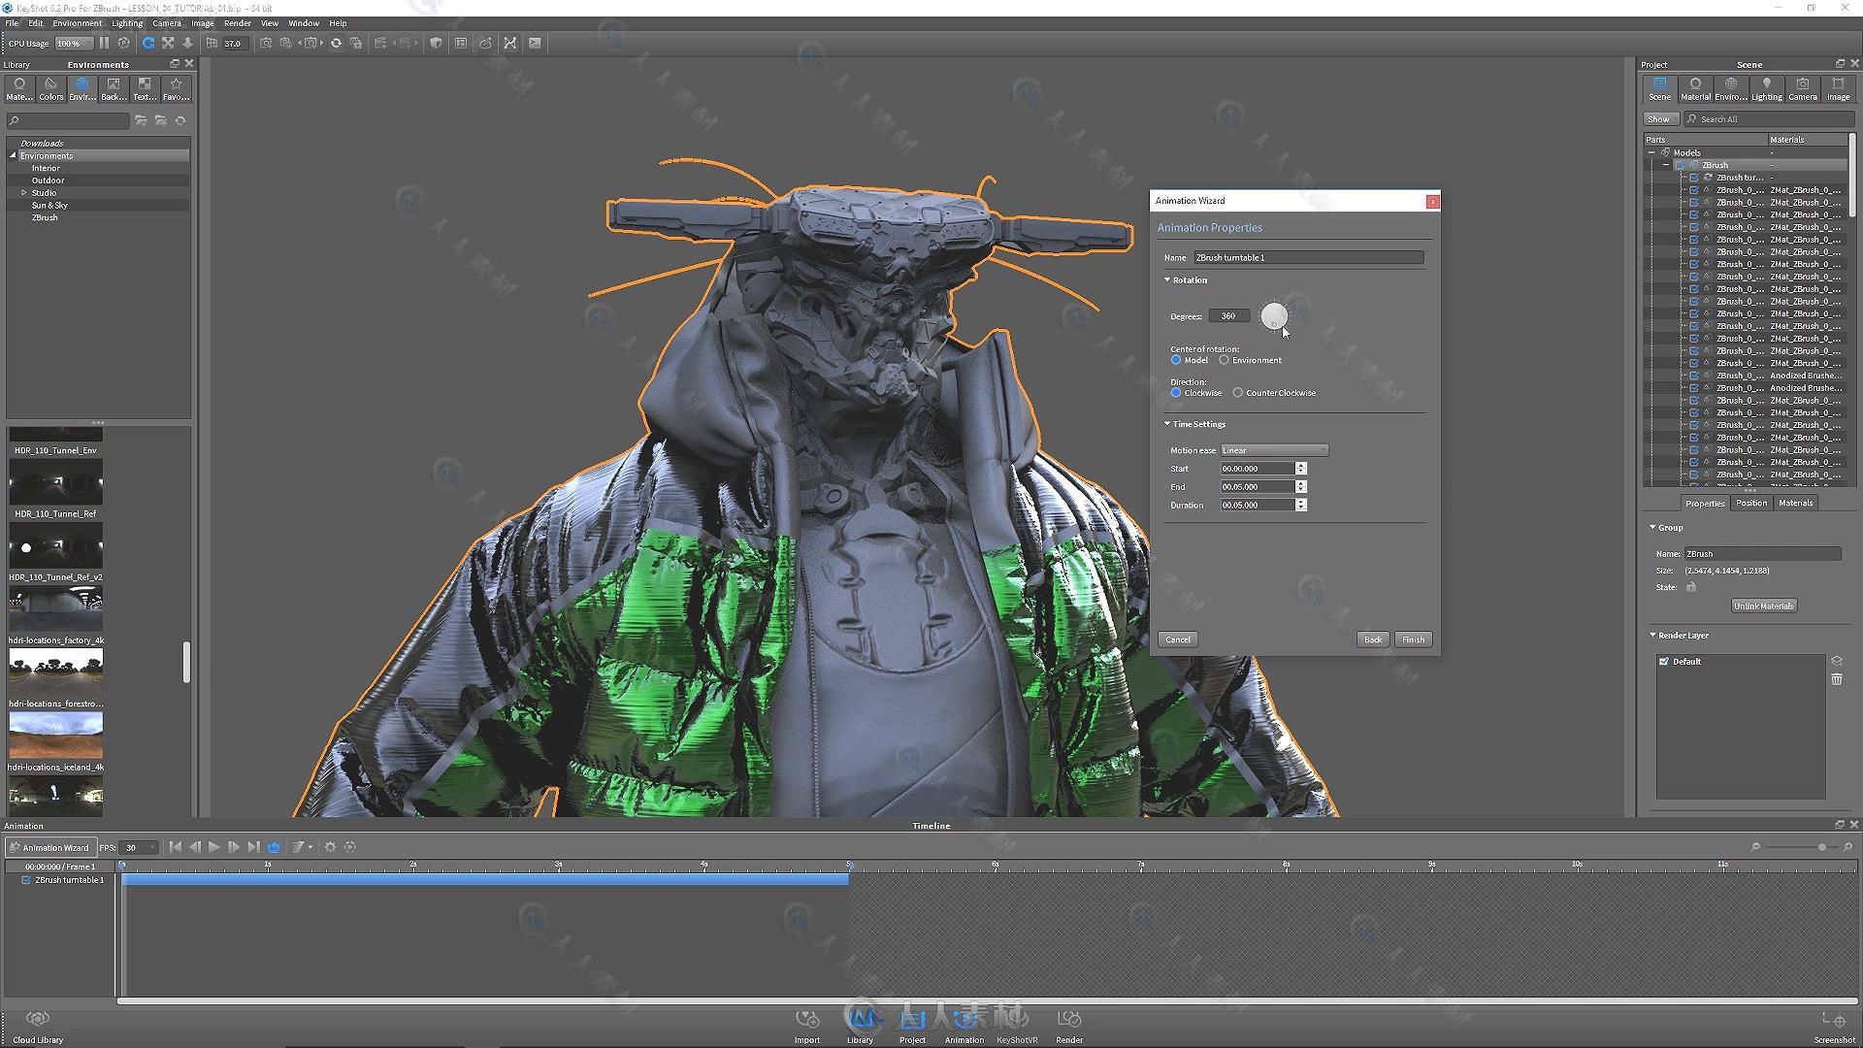Open Cloud Library
The image size is (1863, 1048).
(38, 1026)
